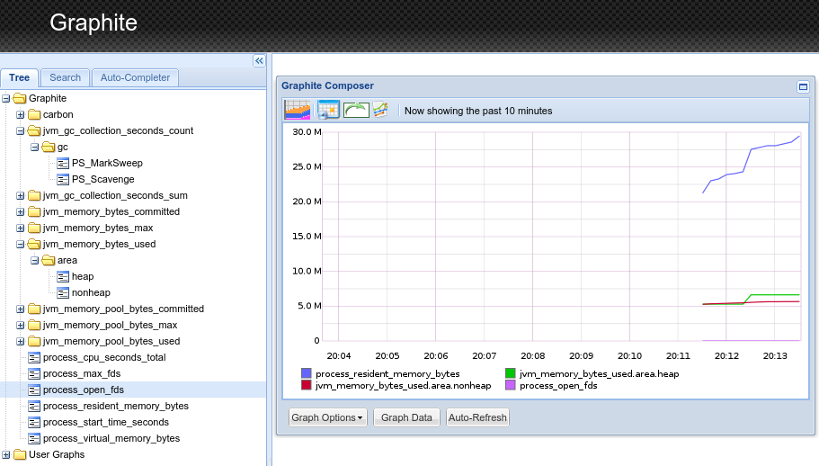Click the red nonheap legend swatch

pyautogui.click(x=306, y=385)
